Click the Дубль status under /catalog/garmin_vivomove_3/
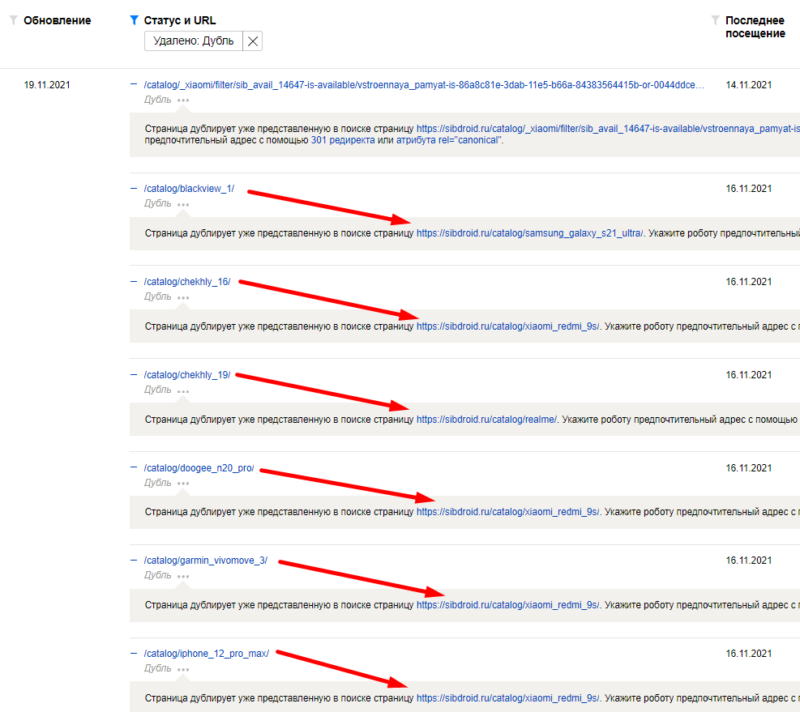 point(158,575)
